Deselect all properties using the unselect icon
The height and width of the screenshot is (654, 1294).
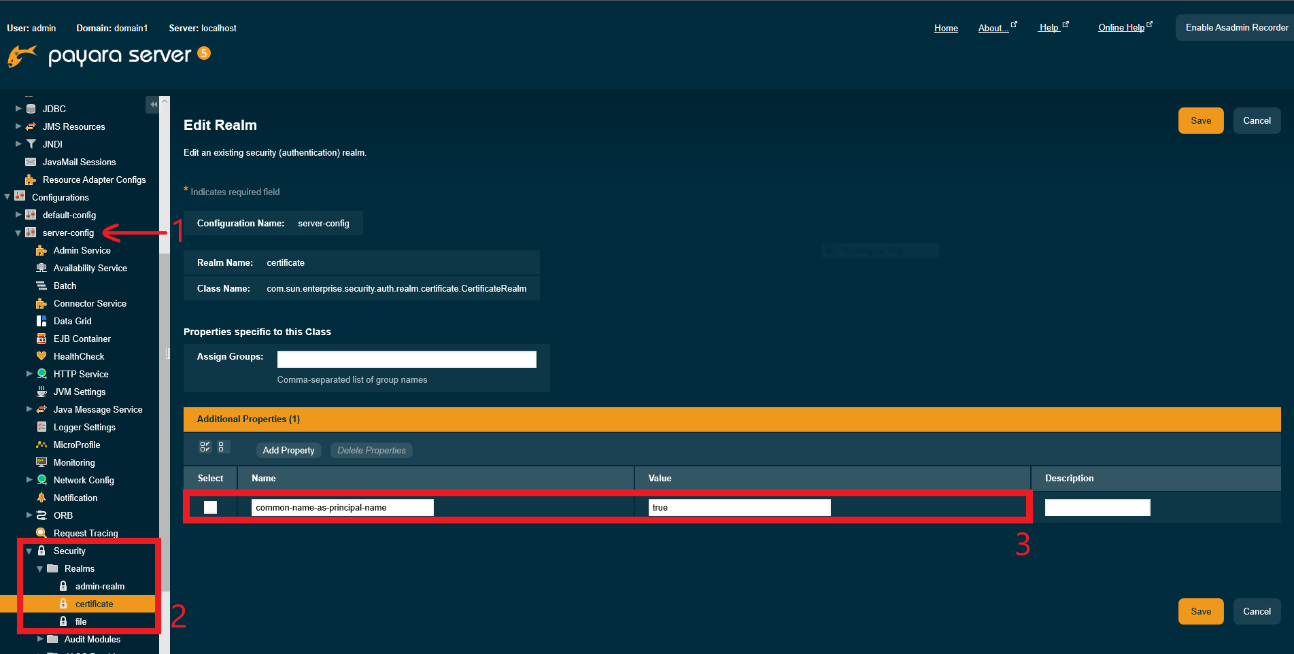222,447
